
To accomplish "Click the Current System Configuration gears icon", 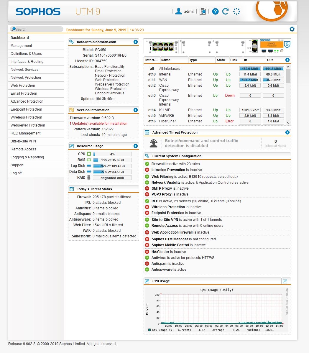I will (x=147, y=156).
